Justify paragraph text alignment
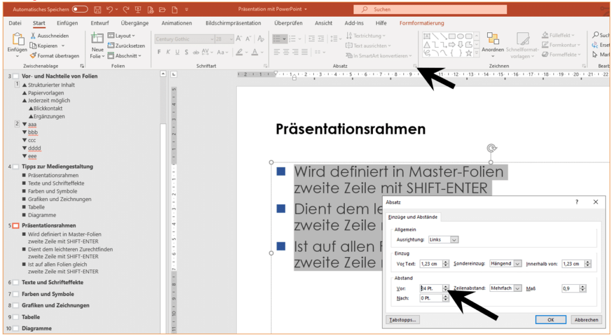Viewport: 612px width, 336px height. point(304,52)
